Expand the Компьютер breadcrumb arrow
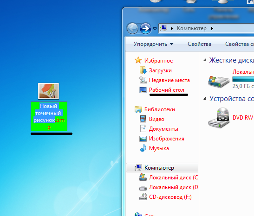The width and height of the screenshot is (254, 216). pos(212,28)
